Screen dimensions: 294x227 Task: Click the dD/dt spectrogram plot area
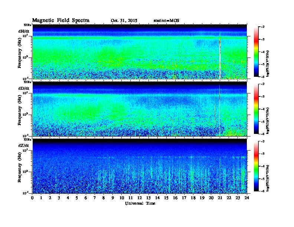click(x=140, y=109)
